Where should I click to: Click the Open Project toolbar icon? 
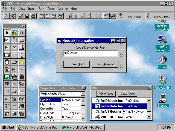[21, 16]
